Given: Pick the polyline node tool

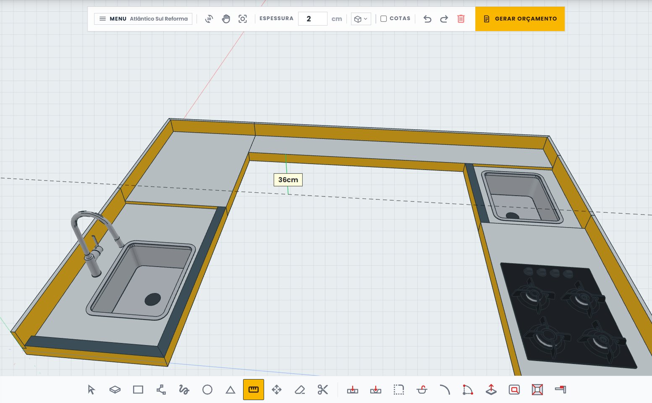Looking at the screenshot, I should [161, 390].
